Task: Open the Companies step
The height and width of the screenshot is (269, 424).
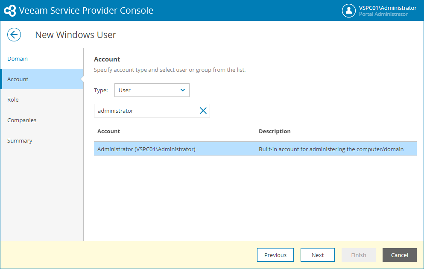Action: point(22,120)
